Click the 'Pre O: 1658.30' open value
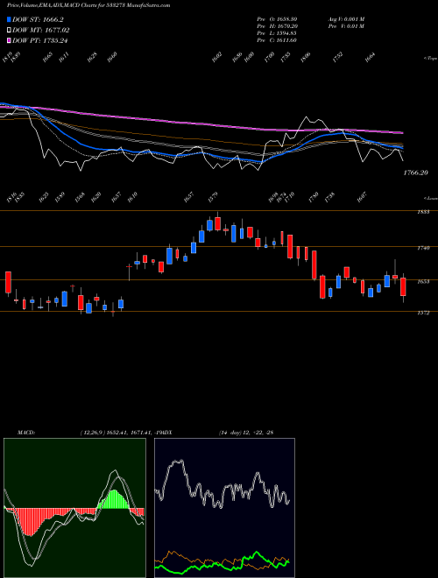 (x=277, y=19)
